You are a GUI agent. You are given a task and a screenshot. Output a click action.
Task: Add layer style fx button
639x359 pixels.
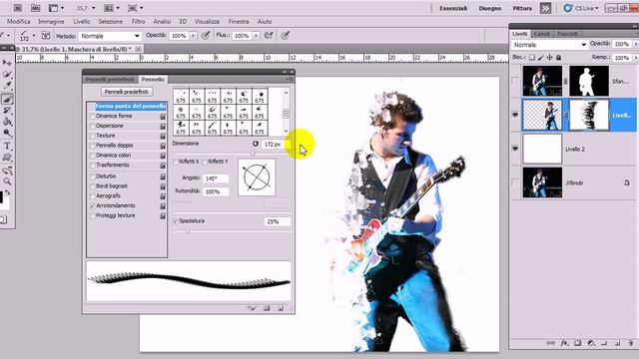(x=564, y=343)
